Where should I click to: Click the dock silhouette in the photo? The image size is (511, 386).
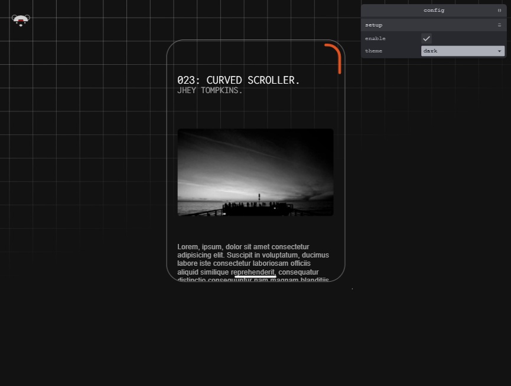click(x=258, y=208)
